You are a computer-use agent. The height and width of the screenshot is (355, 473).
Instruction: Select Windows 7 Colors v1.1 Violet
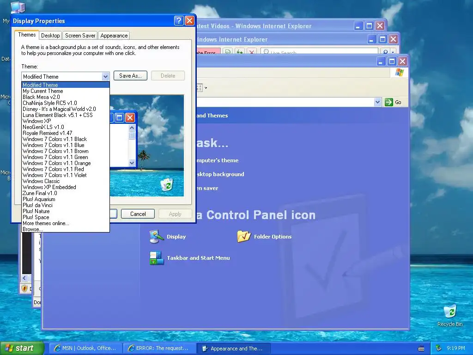[x=66, y=175]
